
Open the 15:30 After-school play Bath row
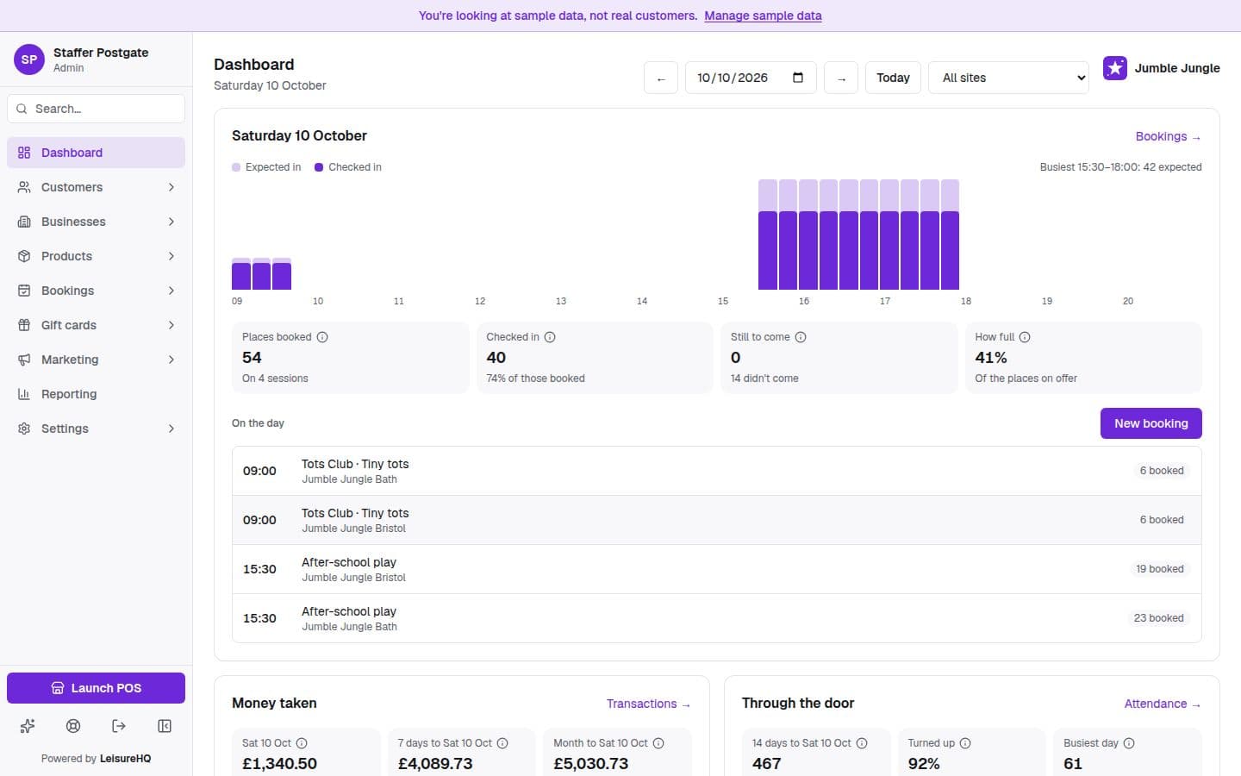click(x=717, y=618)
